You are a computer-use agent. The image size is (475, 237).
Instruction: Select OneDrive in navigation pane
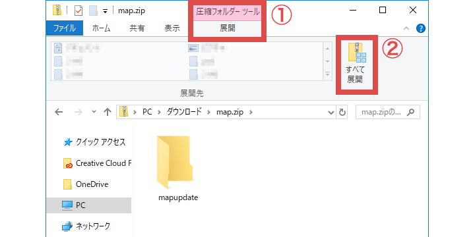click(x=86, y=184)
